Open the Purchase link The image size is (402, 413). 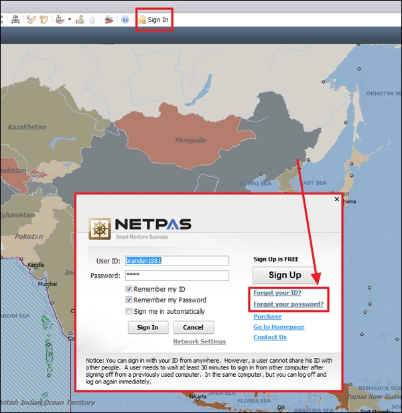pos(267,316)
